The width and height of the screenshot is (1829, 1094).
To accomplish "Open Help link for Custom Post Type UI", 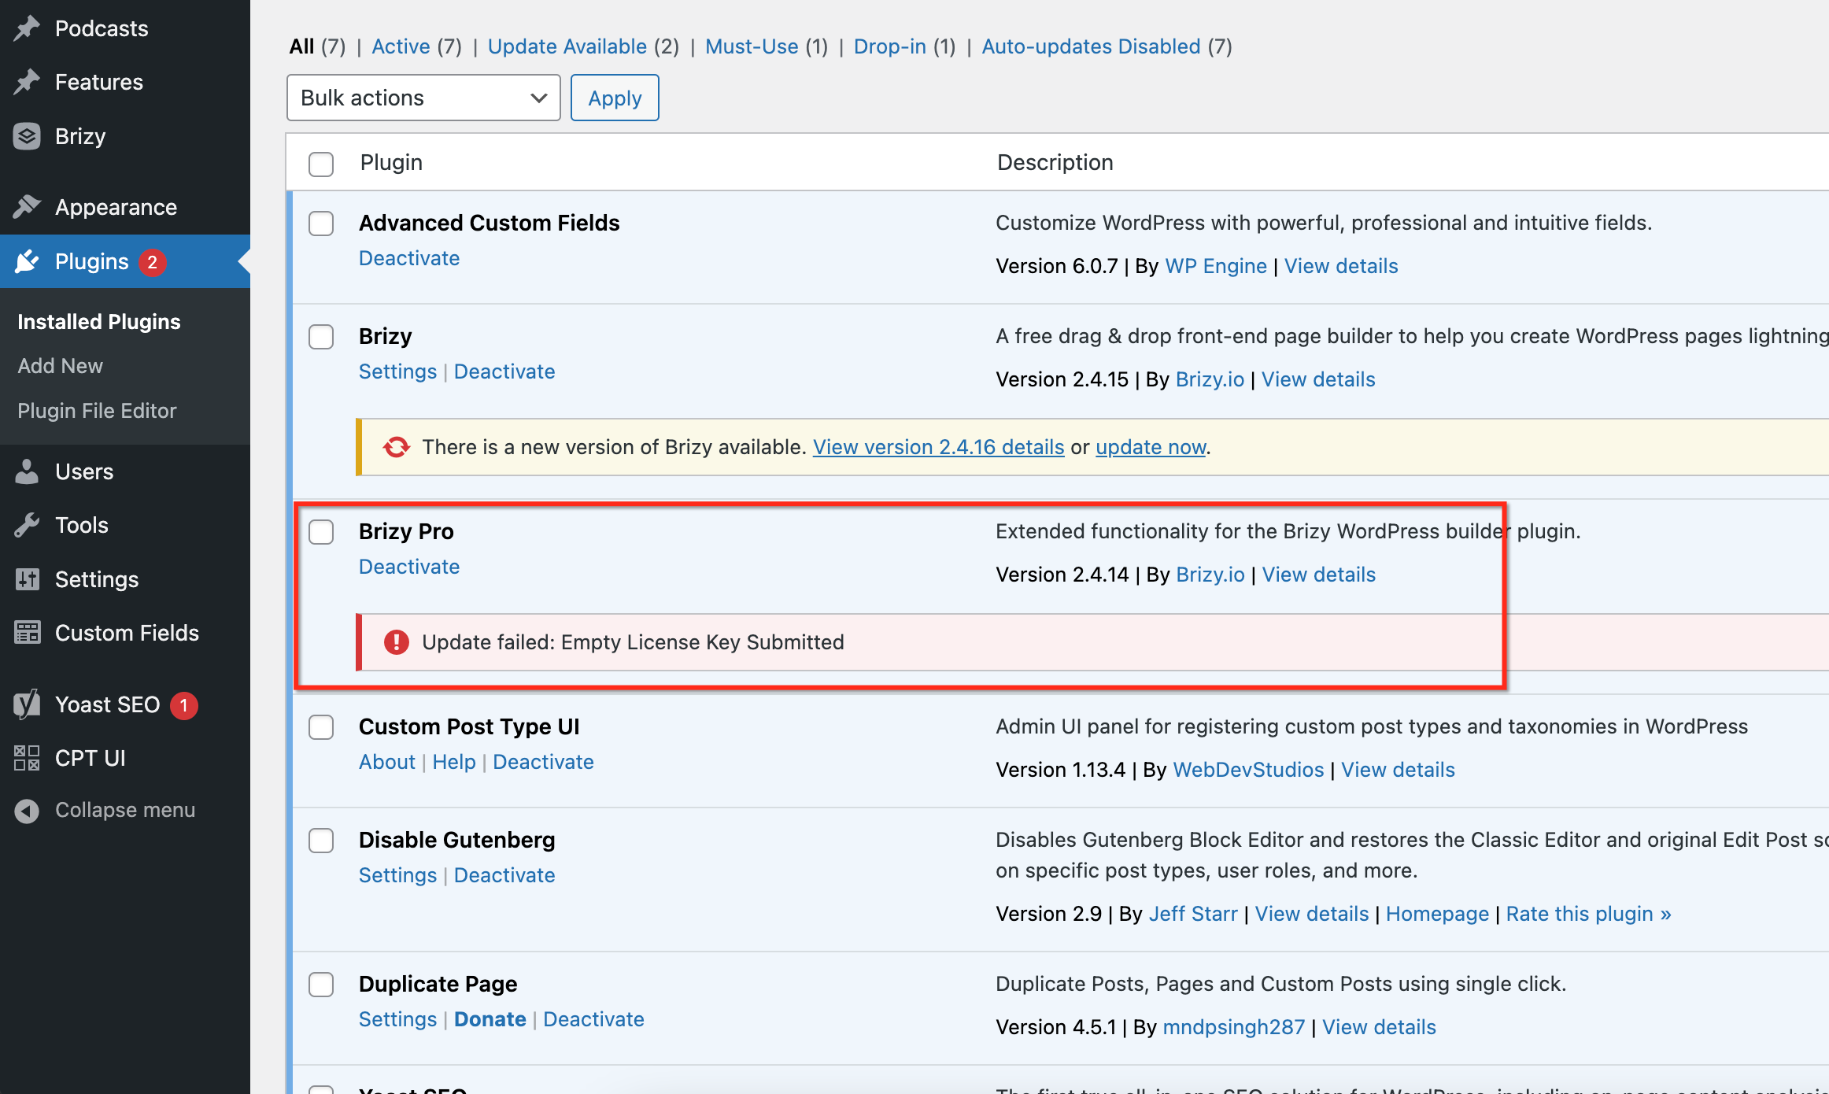I will tap(454, 762).
